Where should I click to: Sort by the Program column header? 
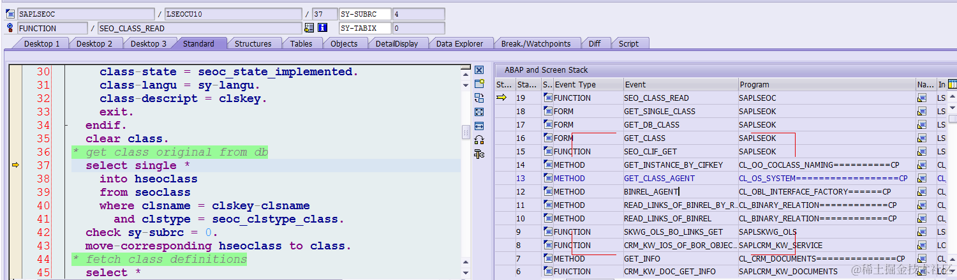click(827, 84)
